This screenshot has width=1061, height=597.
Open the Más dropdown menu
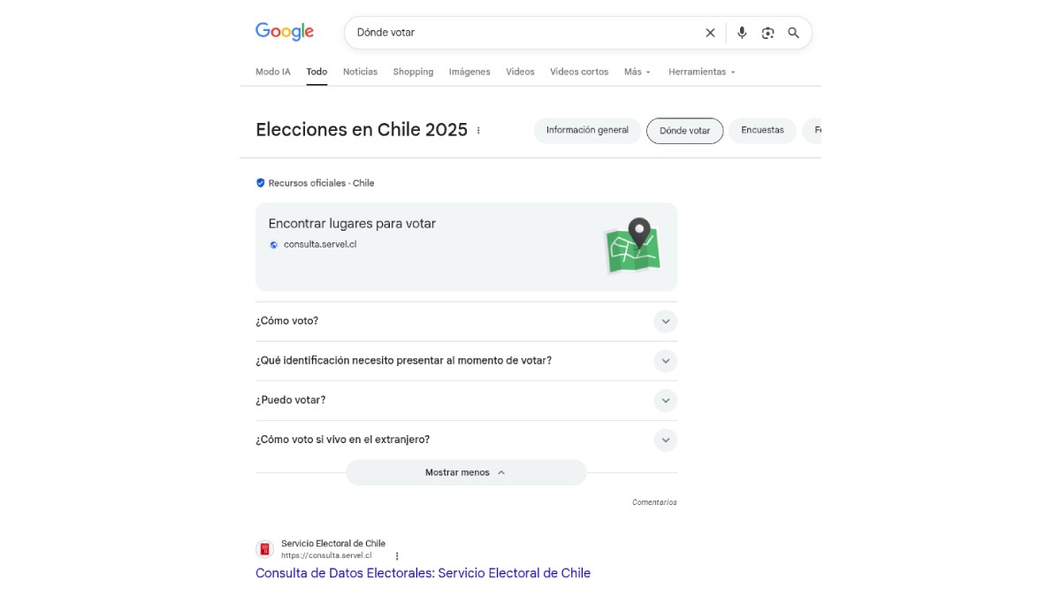(x=637, y=72)
